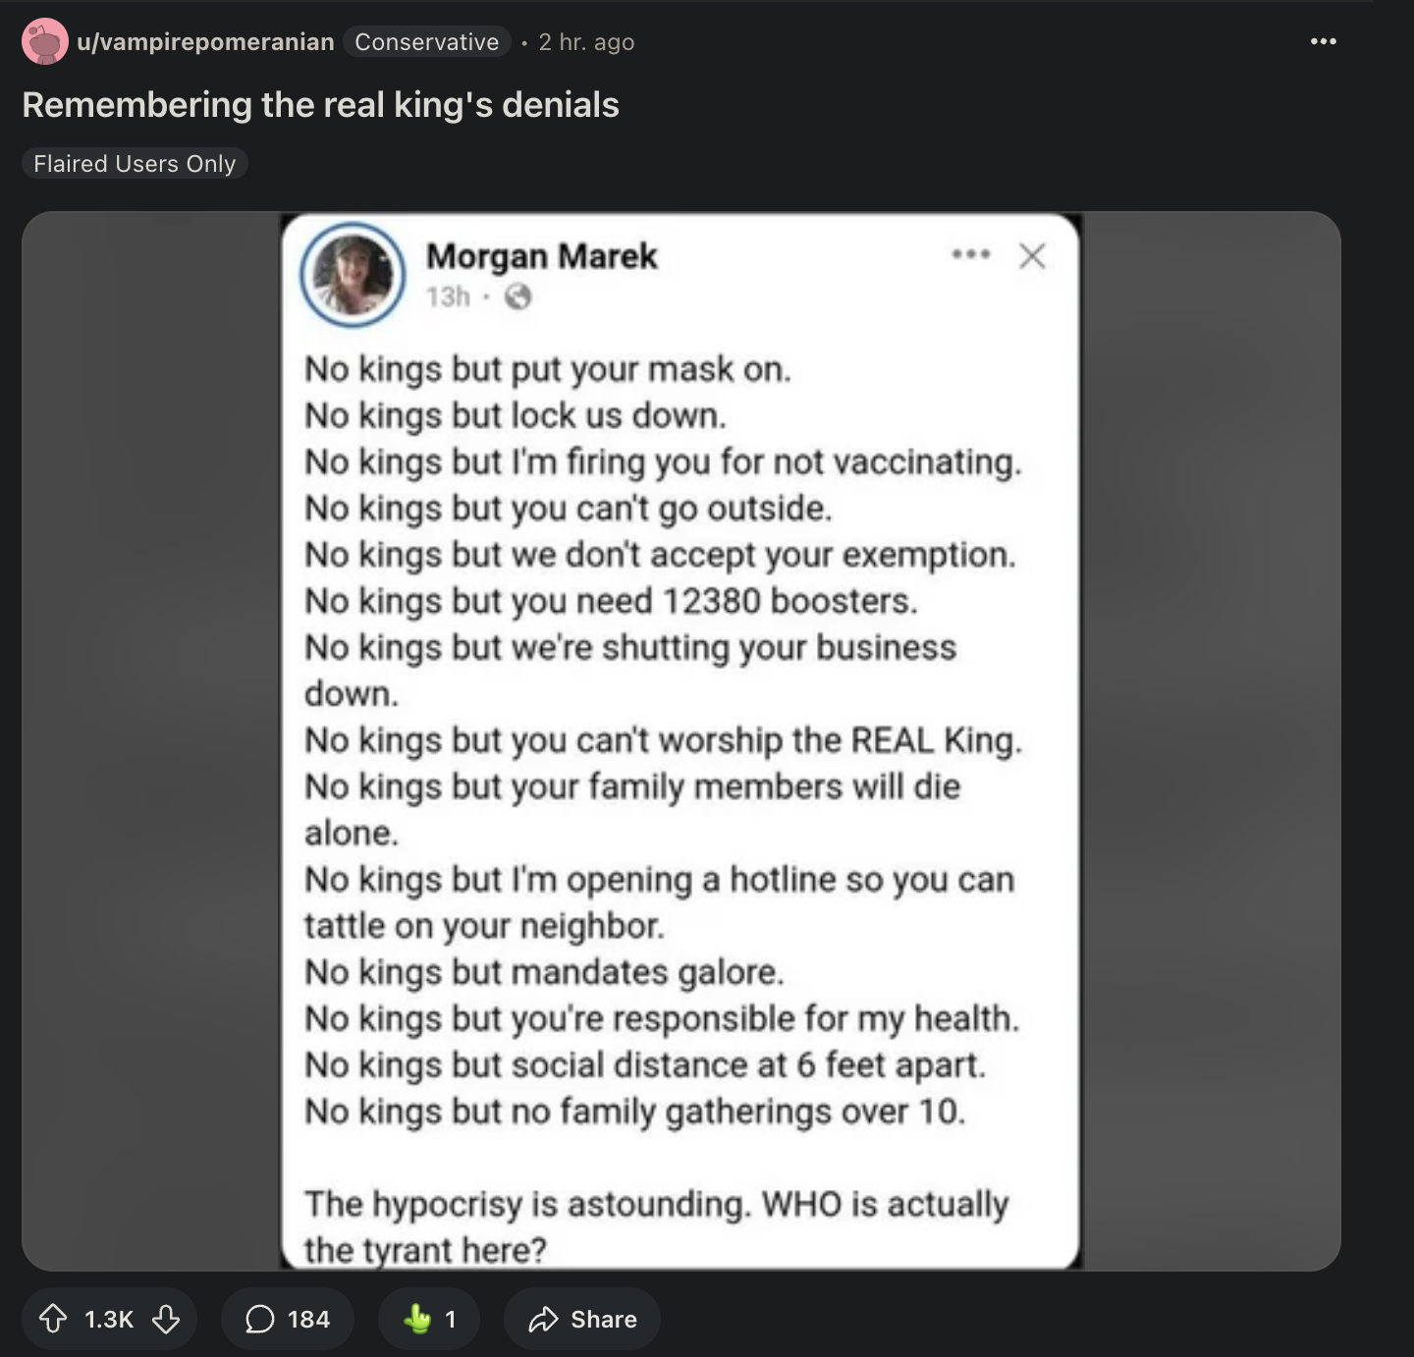The image size is (1414, 1357).
Task: Click the award icon button
Action: (429, 1319)
